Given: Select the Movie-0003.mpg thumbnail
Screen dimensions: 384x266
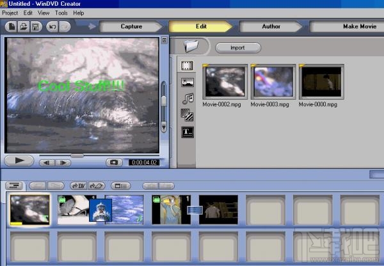Looking at the screenshot, I should point(273,82).
